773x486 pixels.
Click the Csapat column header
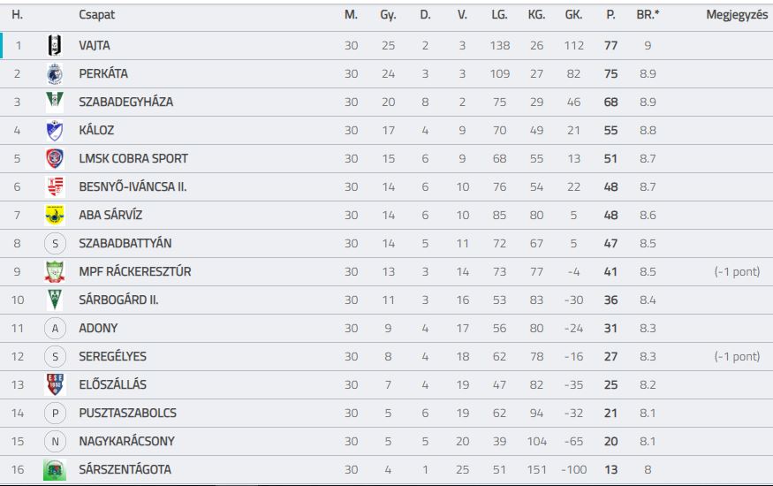tap(96, 15)
